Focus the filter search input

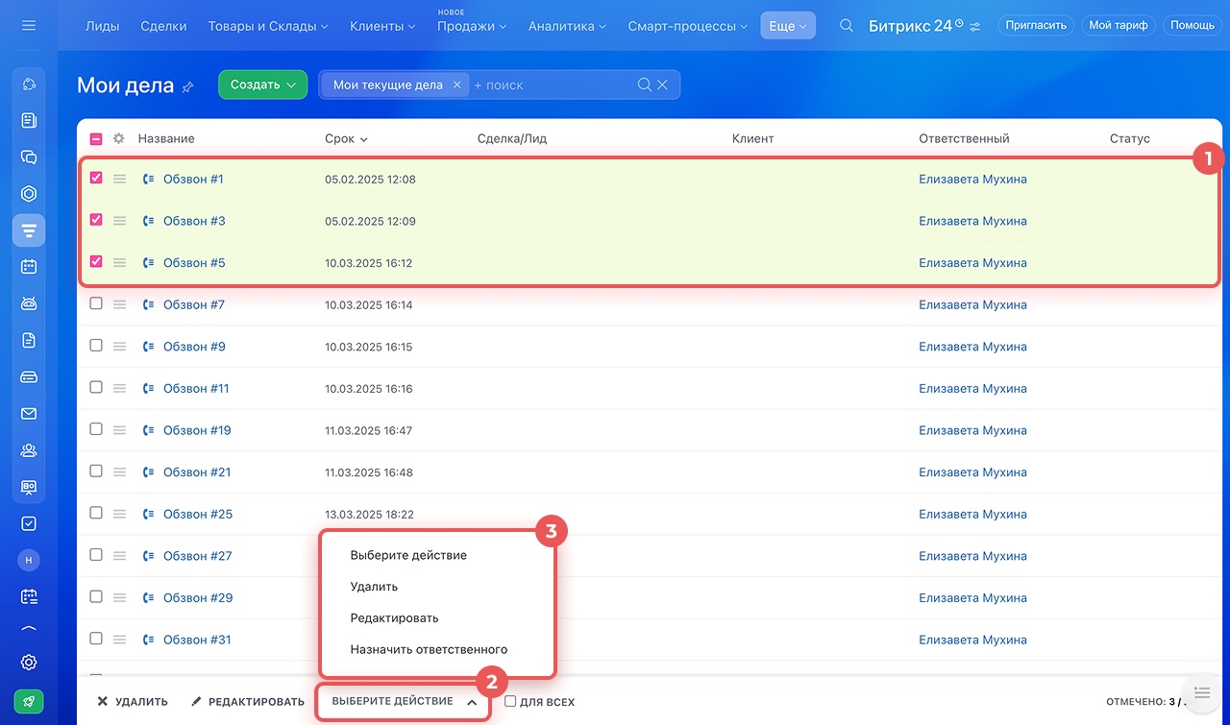pyautogui.click(x=553, y=85)
